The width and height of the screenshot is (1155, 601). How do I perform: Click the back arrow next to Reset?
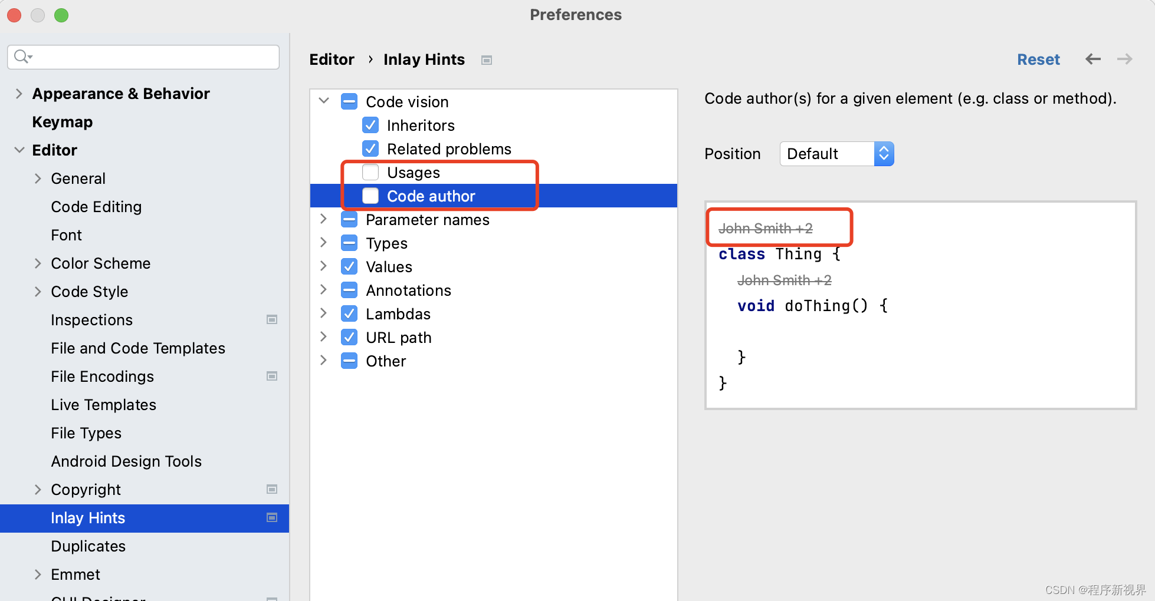pos(1093,59)
